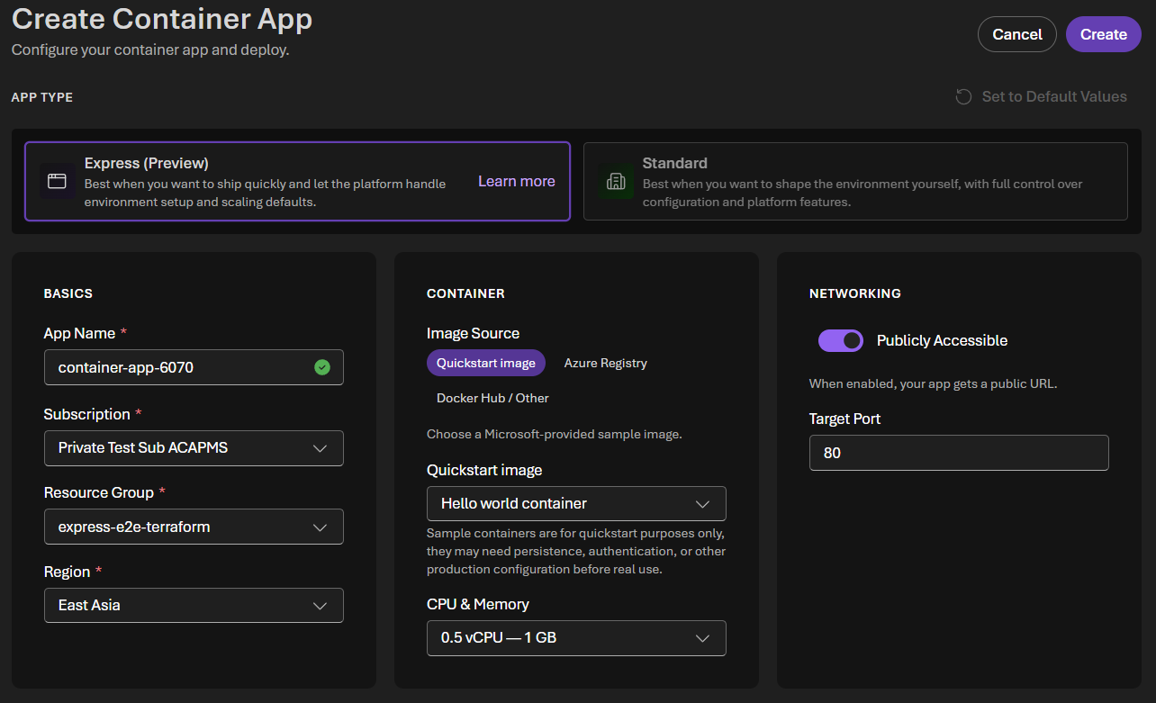This screenshot has height=703, width=1156.
Task: Click the Standard building icon
Action: [616, 181]
